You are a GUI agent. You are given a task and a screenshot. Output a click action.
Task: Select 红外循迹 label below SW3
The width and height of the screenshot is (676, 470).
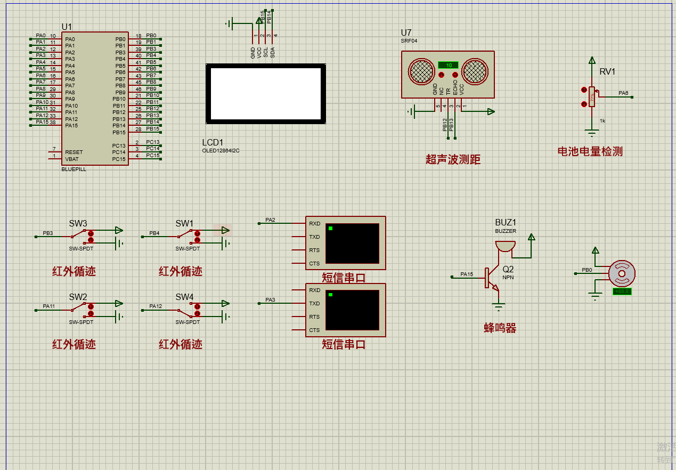coord(74,271)
